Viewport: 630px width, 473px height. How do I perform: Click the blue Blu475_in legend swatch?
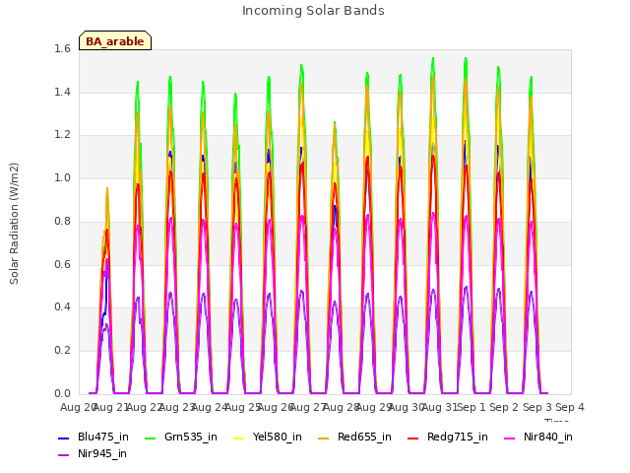pyautogui.click(x=64, y=438)
